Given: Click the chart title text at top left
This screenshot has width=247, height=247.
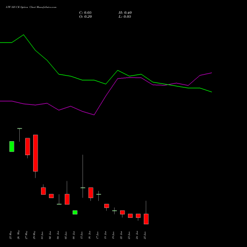Looking at the screenshot, I should 31,7.
